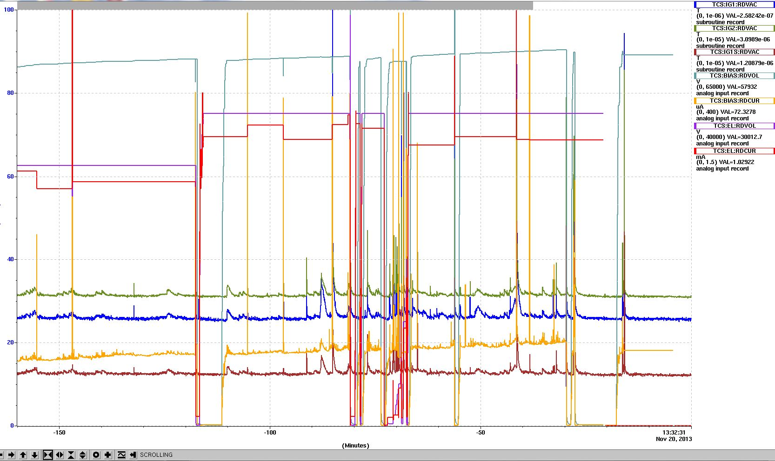Viewport: 775px width, 461px height.
Task: Click the horizontal zoom-out arrows icon
Action: pos(60,455)
